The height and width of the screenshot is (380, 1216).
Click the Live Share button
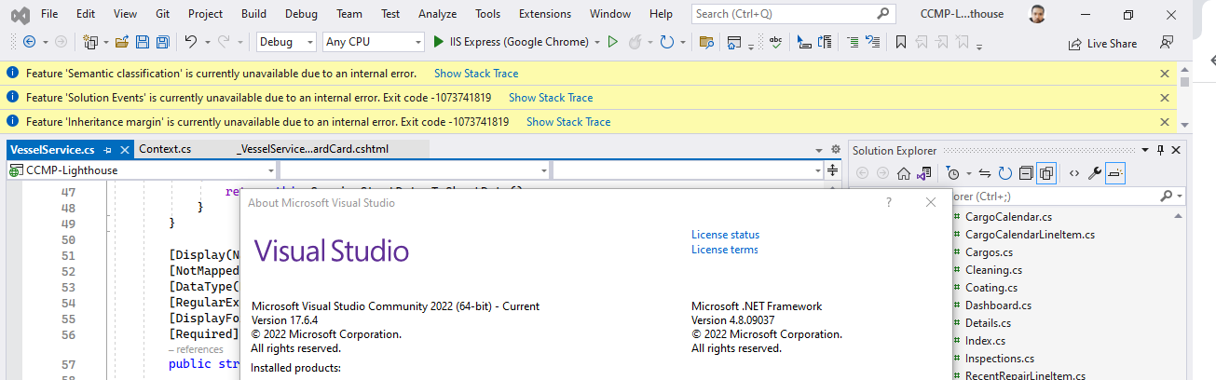click(1102, 43)
